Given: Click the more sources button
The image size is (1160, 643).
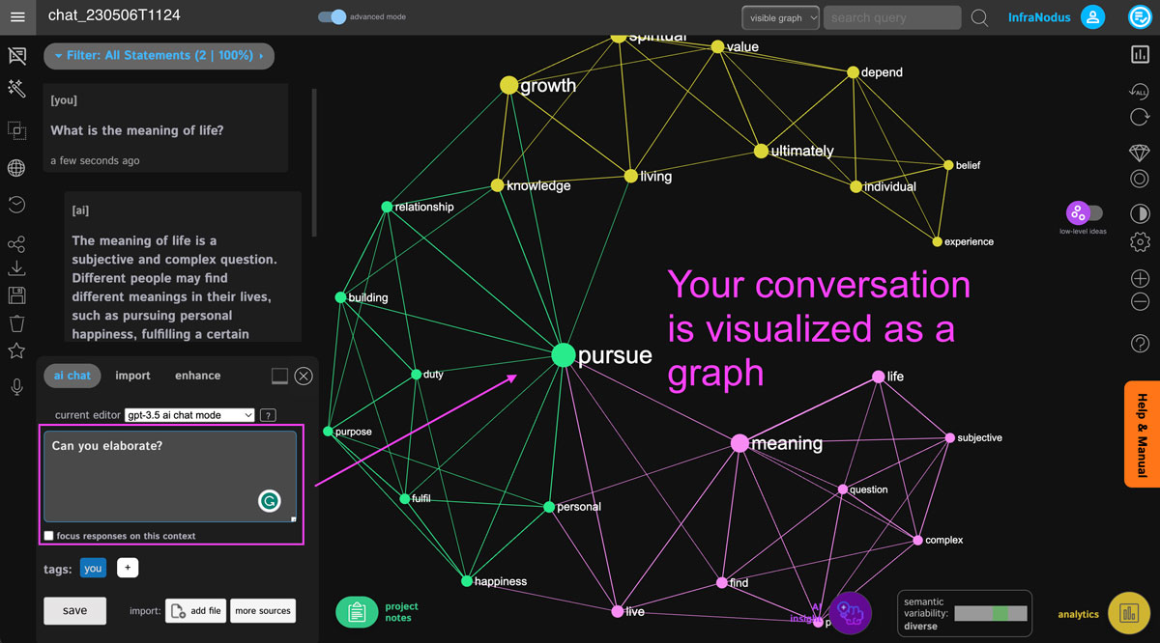Looking at the screenshot, I should 262,611.
